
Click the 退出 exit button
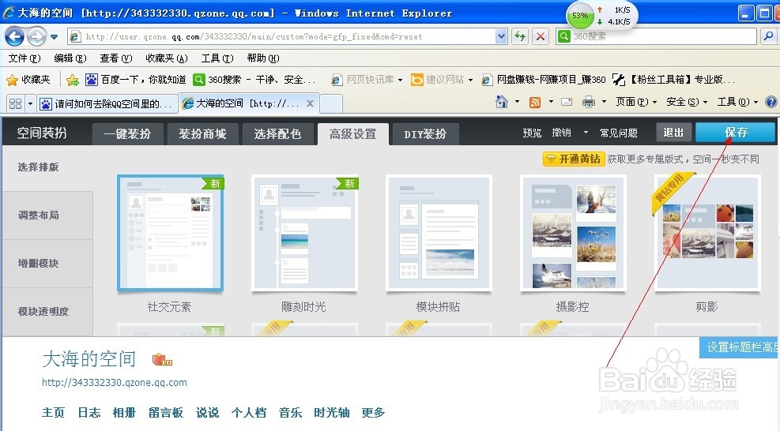(x=673, y=133)
